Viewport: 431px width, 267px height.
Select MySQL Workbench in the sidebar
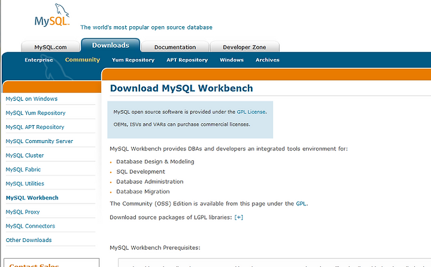tap(32, 198)
